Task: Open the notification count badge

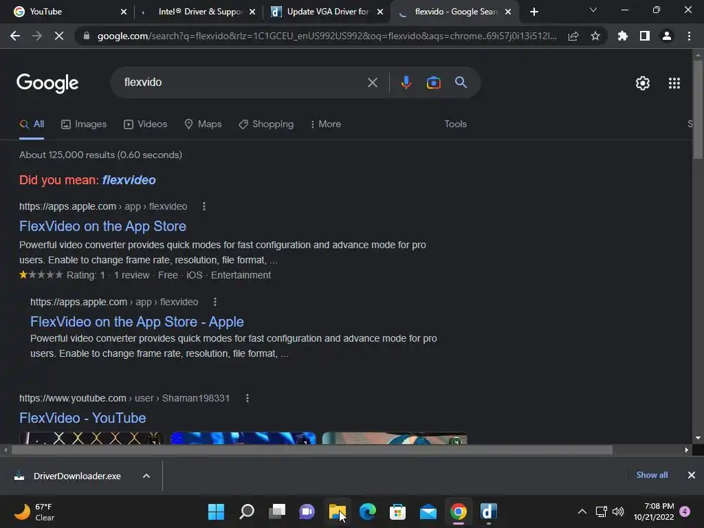Action: [x=685, y=511]
